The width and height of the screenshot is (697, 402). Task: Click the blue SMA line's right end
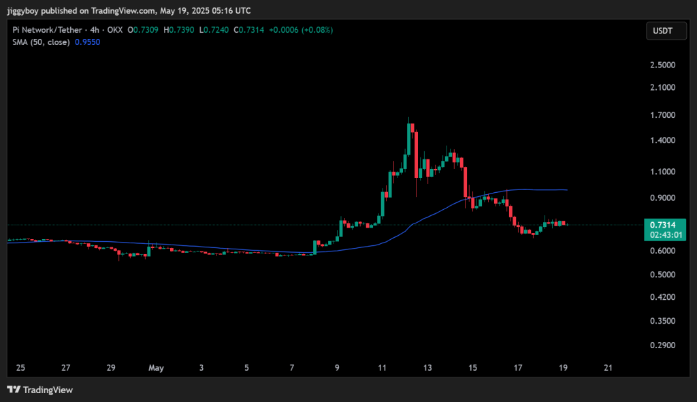(566, 190)
